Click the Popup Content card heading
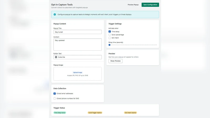Image resolution: width=210 pixels, height=118 pixels. pyautogui.click(x=60, y=24)
